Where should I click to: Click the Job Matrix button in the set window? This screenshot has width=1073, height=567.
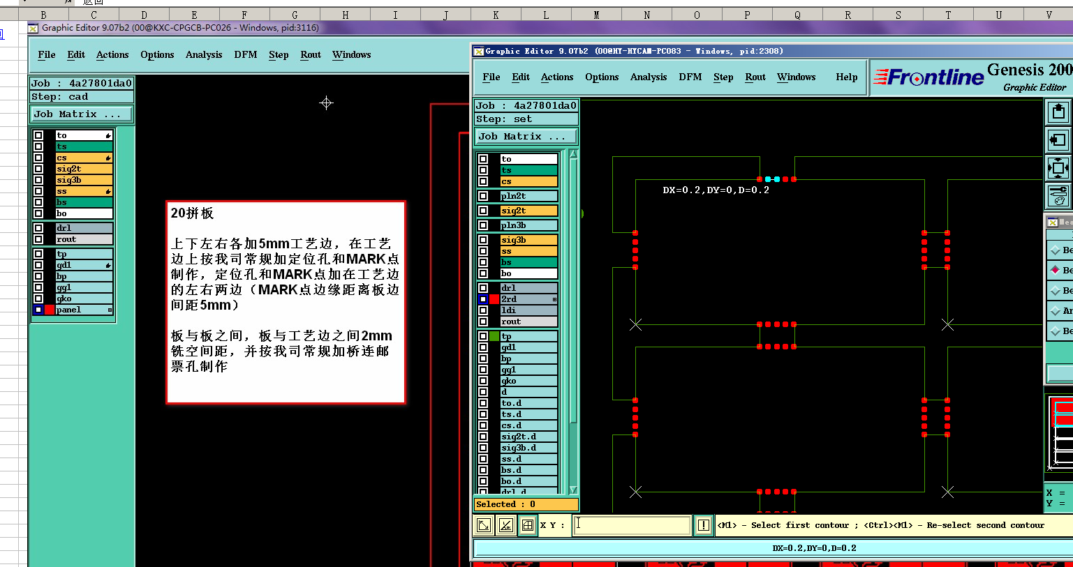click(x=526, y=137)
